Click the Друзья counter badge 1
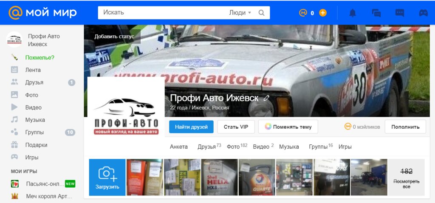The width and height of the screenshot is (435, 203). pos(71,83)
